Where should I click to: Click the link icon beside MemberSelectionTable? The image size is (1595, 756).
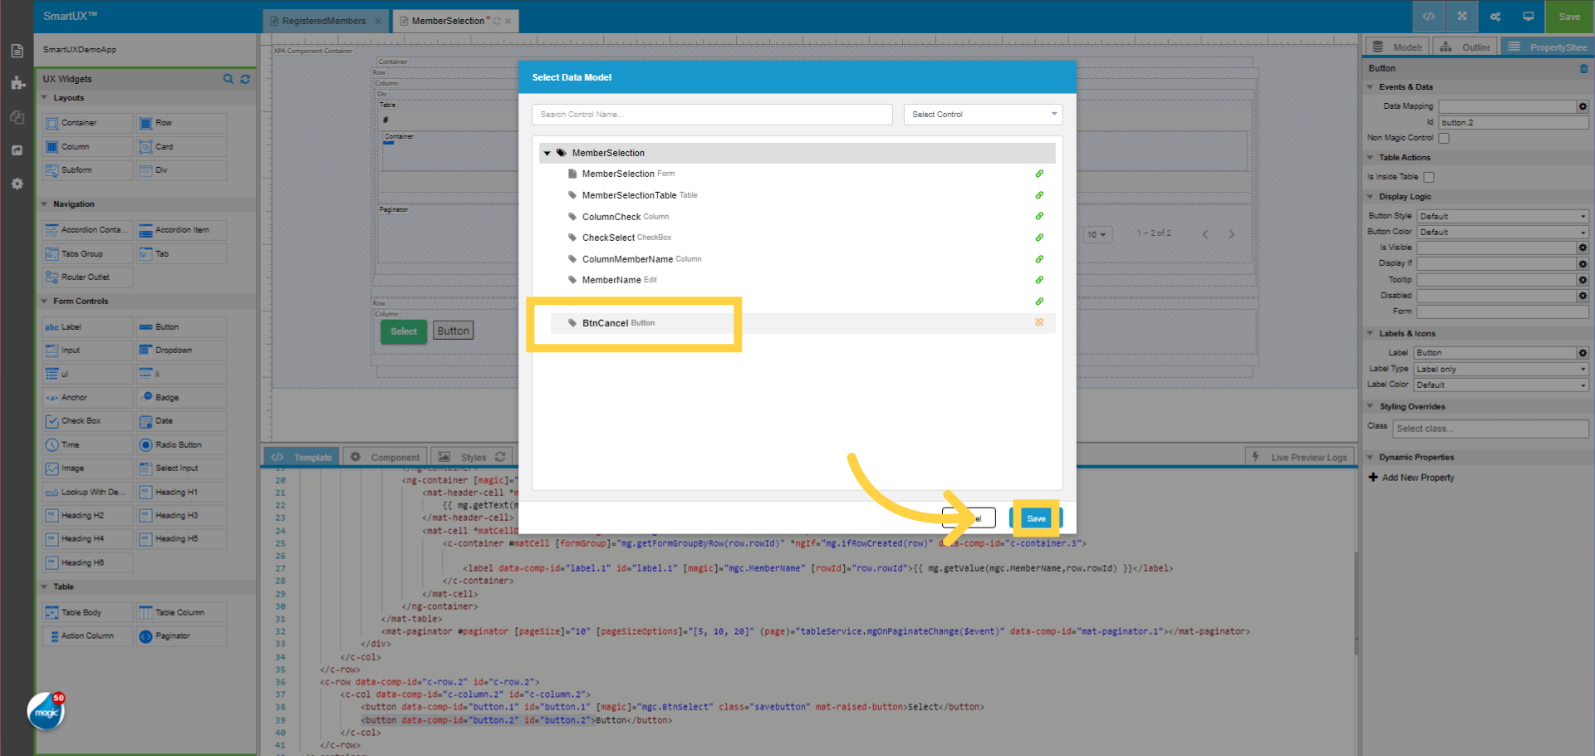[1039, 195]
